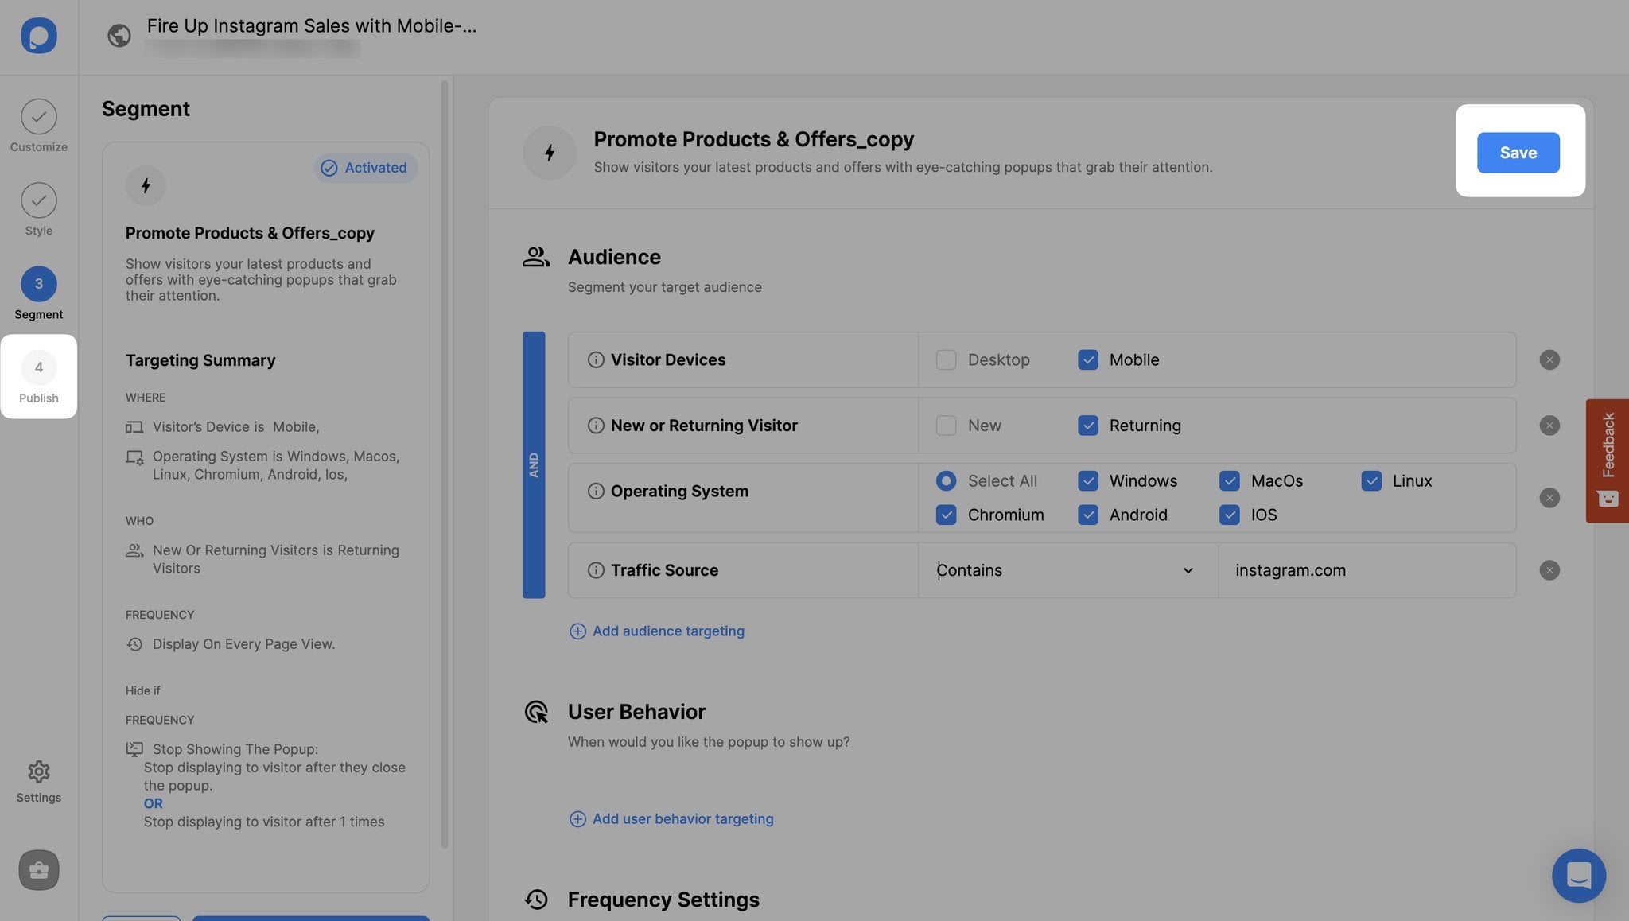Toggle the Select All operating systems option

[946, 480]
